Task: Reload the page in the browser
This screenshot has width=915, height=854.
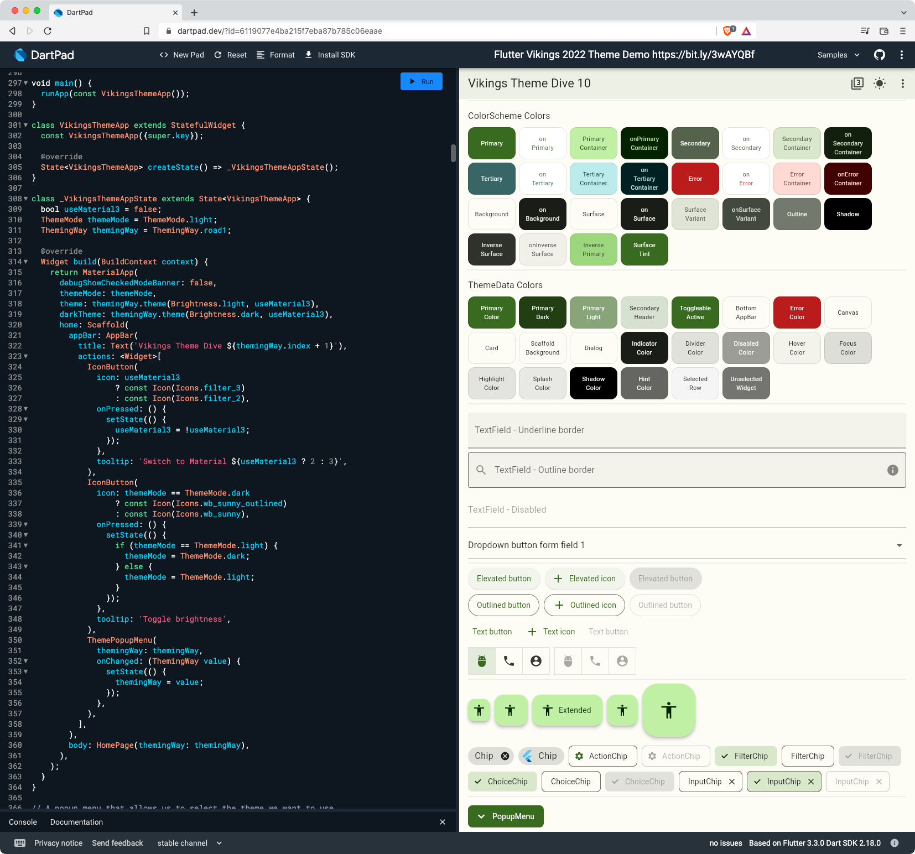Action: [48, 31]
